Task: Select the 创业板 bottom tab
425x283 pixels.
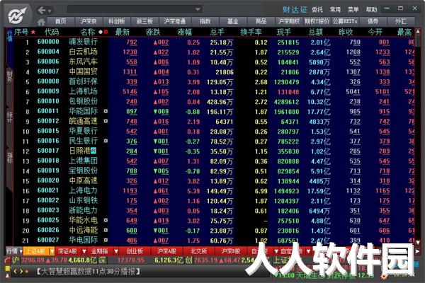Action: [135, 251]
